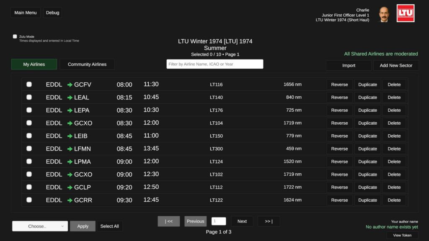The image size is (429, 241).
Task: Click the green arrow in the GCFV row
Action: (70, 85)
